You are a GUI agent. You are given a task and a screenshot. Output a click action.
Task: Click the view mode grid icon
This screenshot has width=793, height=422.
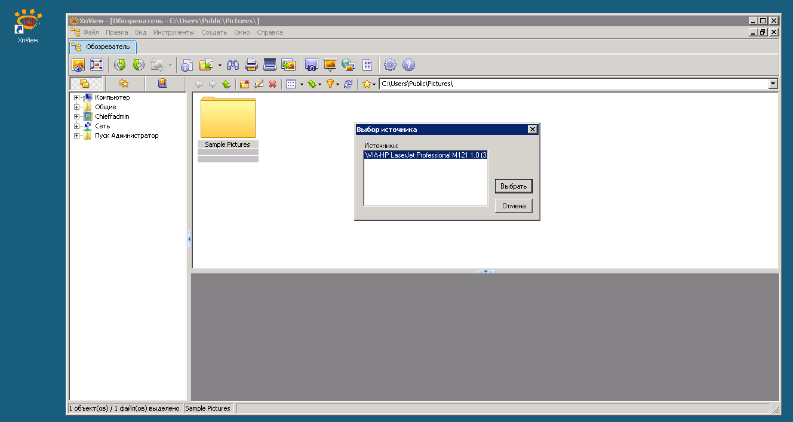click(291, 84)
